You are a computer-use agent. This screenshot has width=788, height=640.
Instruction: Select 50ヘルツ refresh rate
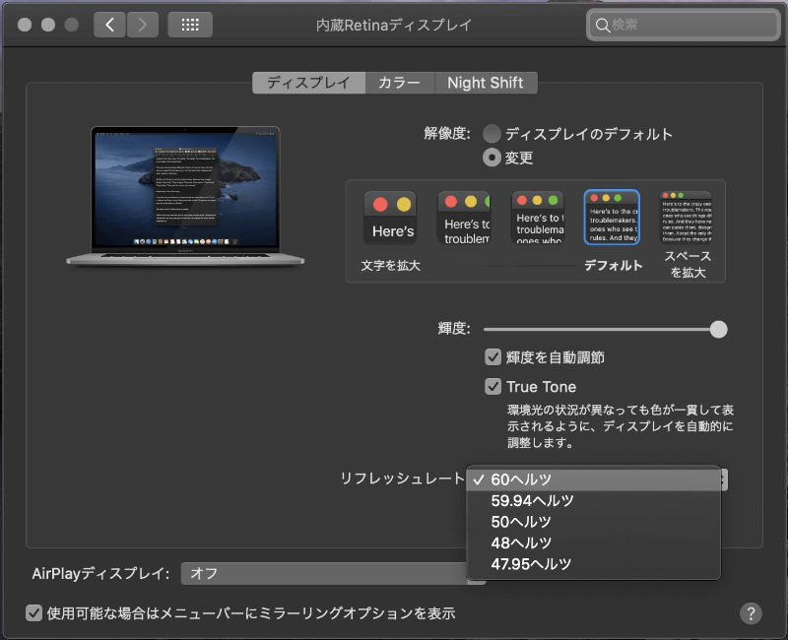coord(594,522)
